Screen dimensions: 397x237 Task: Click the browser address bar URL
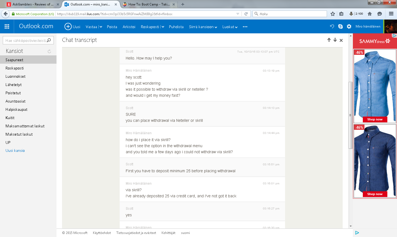[x=115, y=14]
